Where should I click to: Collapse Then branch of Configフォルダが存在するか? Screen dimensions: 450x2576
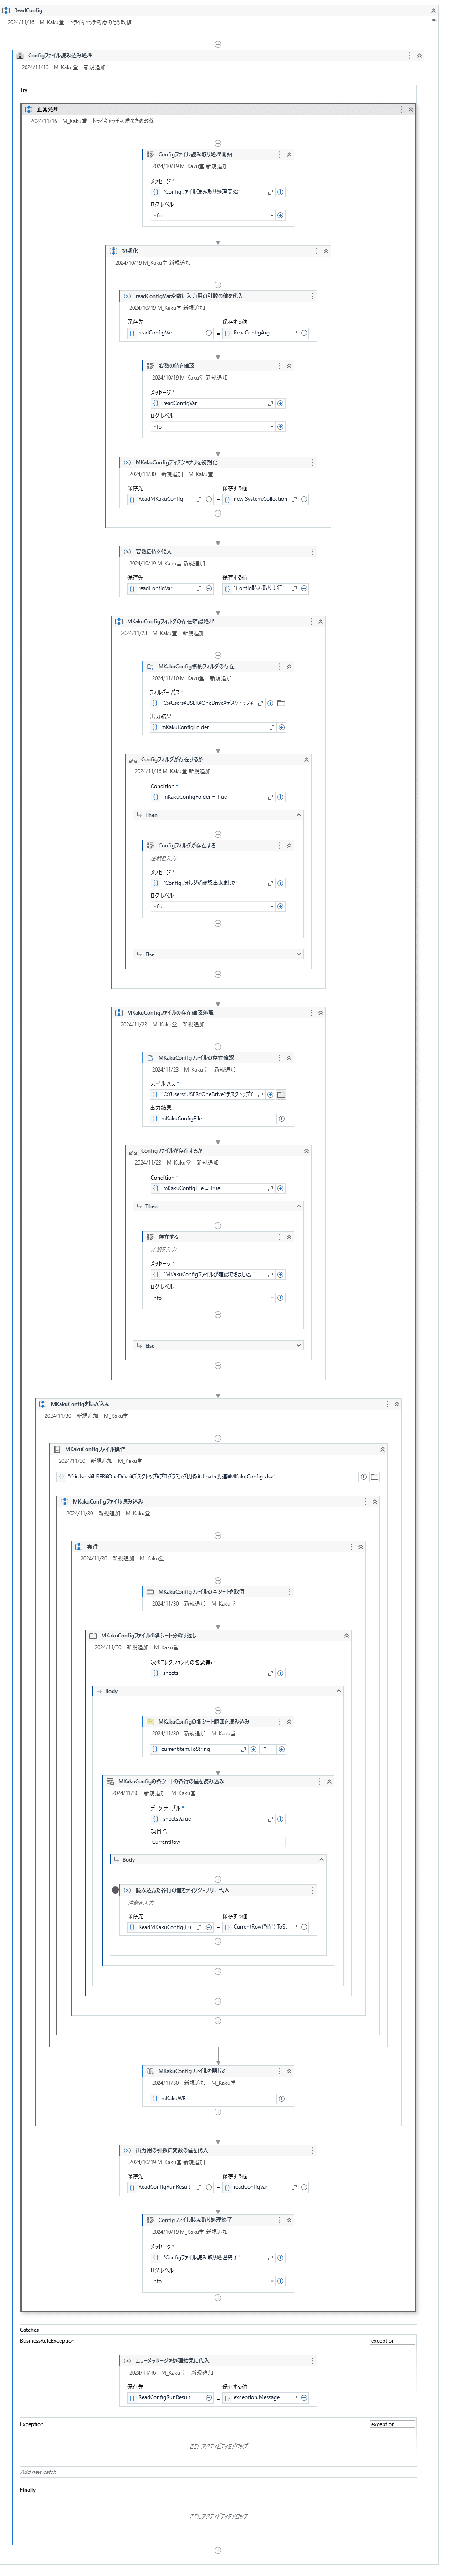298,816
